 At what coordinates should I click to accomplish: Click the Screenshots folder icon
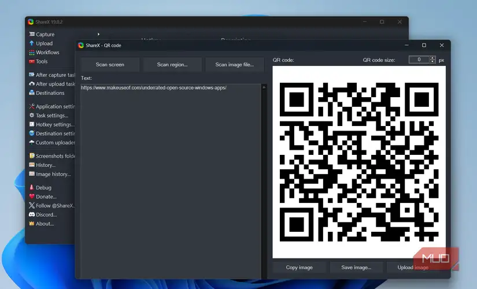click(x=32, y=155)
